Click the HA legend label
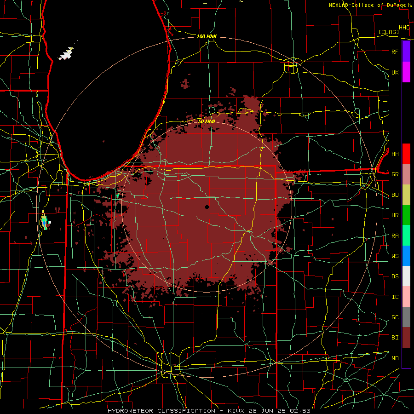414x414 pixels. (x=395, y=154)
